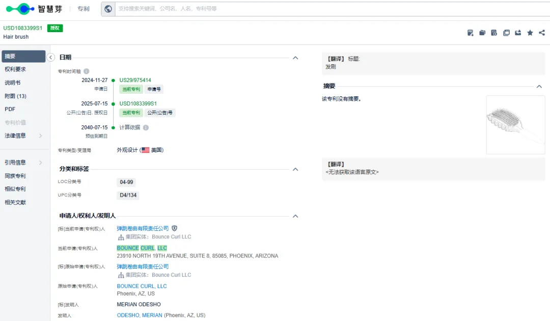
Task: Click the 公开(公告)号 tag
Action: 160,113
